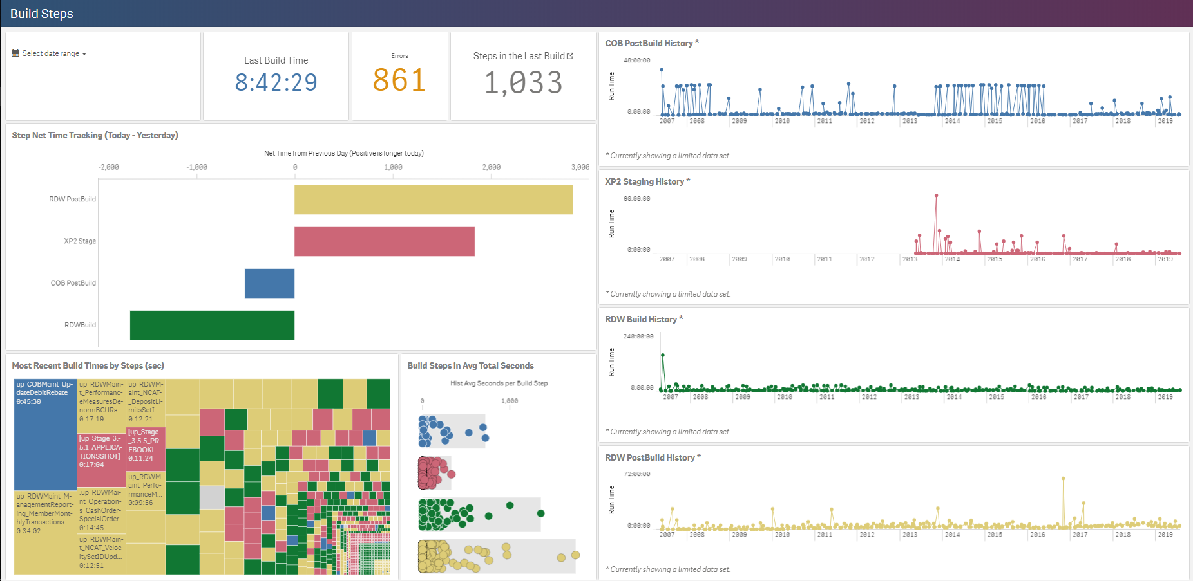Click the Last Build Time value 8:42:29
The image size is (1193, 581).
tap(276, 82)
